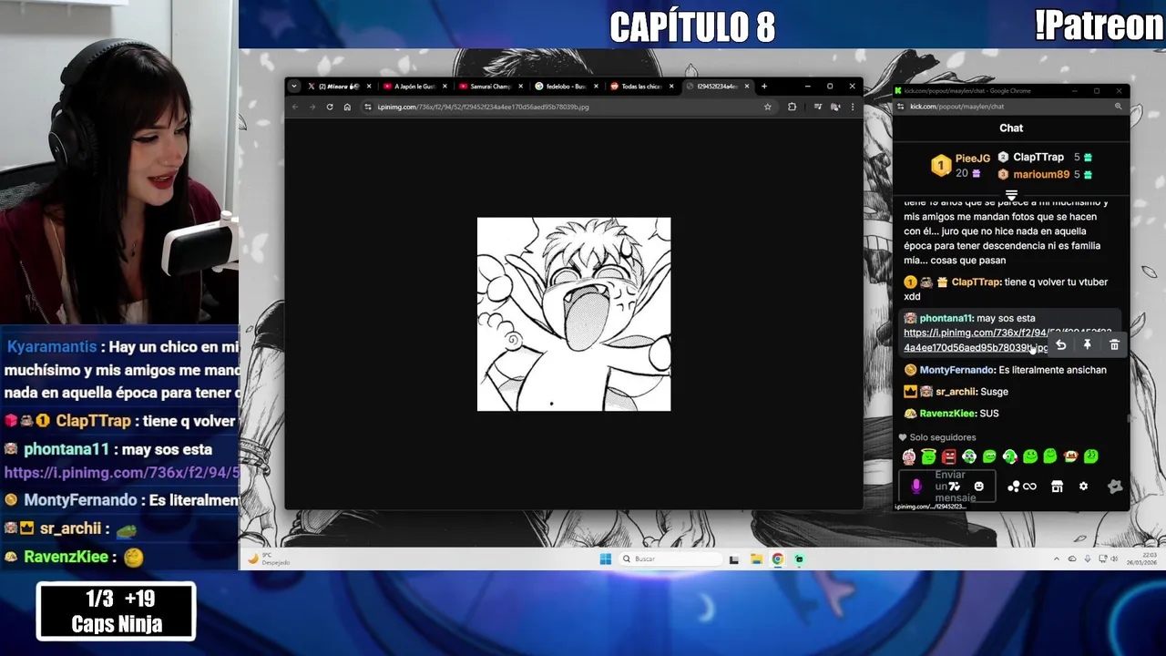Open the Chrome extensions menu
The width and height of the screenshot is (1166, 656).
click(x=792, y=107)
